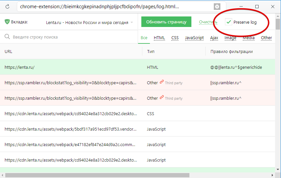Screen dimensions: 281x178
Task: Click the Правило фильтрации column header
Action: click(x=232, y=52)
